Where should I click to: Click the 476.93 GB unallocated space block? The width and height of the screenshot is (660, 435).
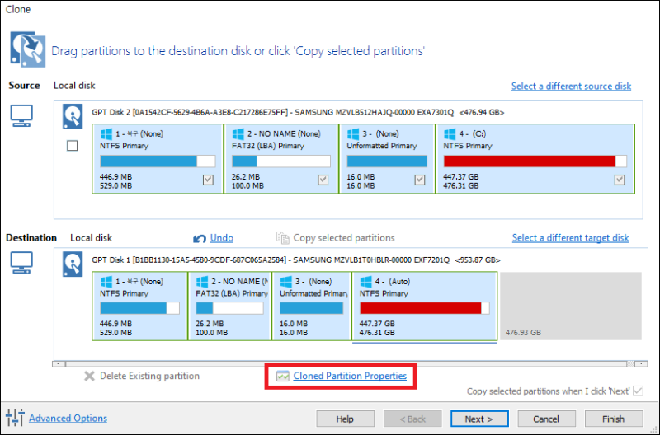click(570, 306)
